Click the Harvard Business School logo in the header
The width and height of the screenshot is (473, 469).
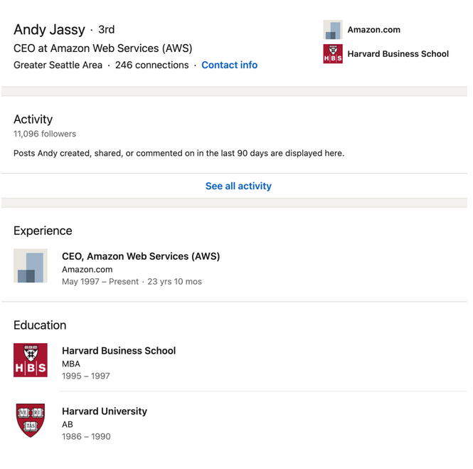[x=333, y=53]
